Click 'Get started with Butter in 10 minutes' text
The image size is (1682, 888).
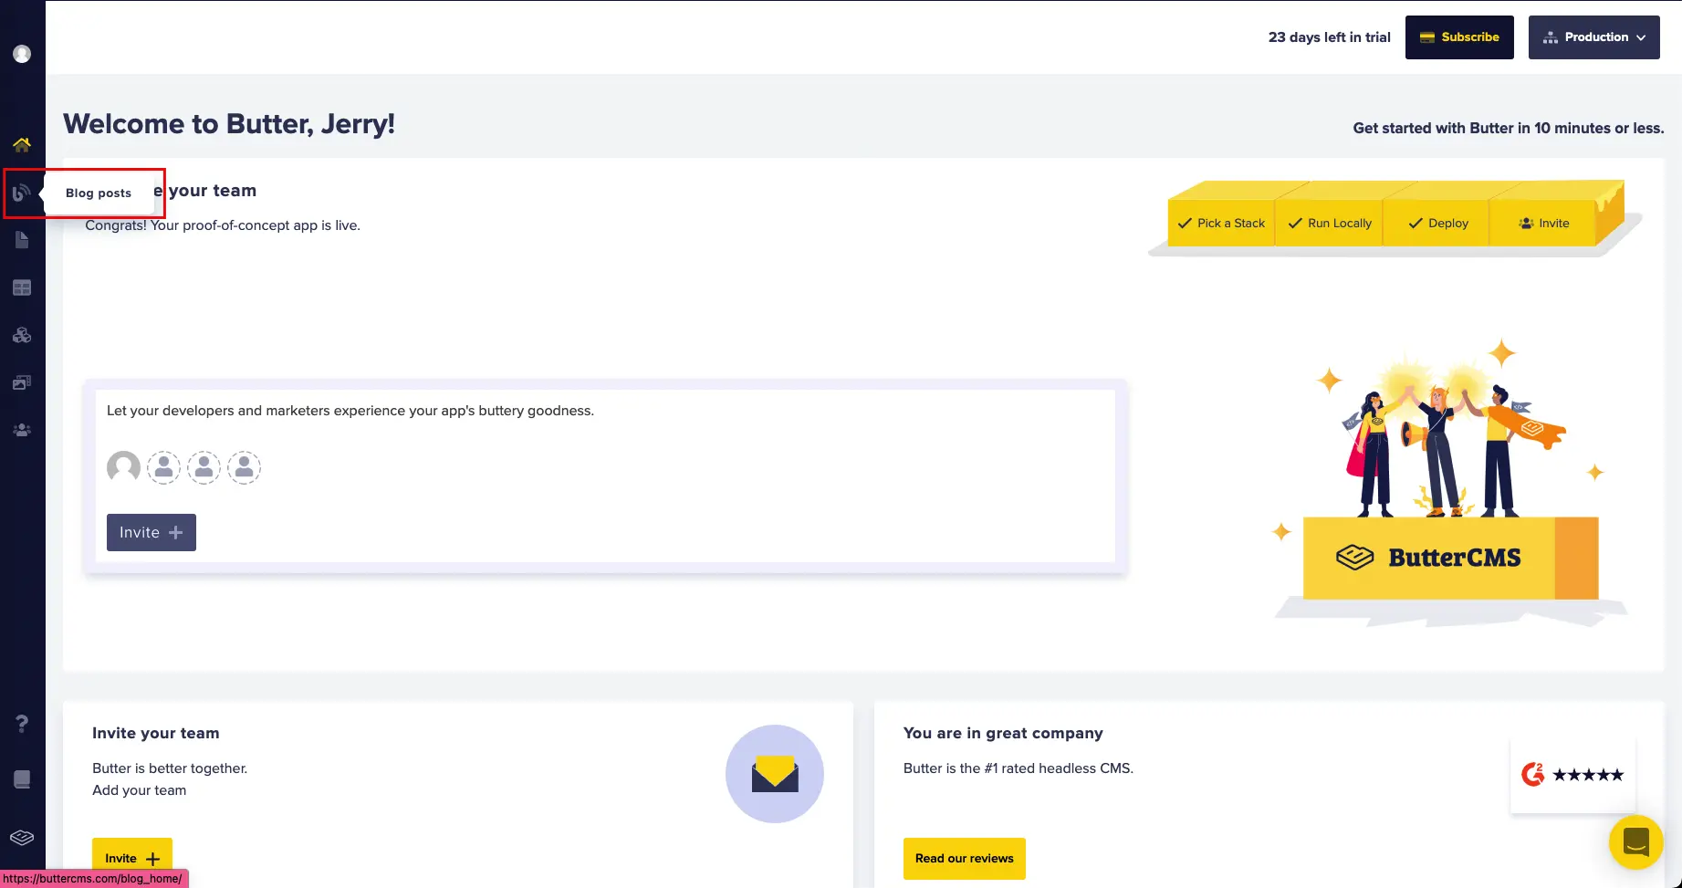1509,129
